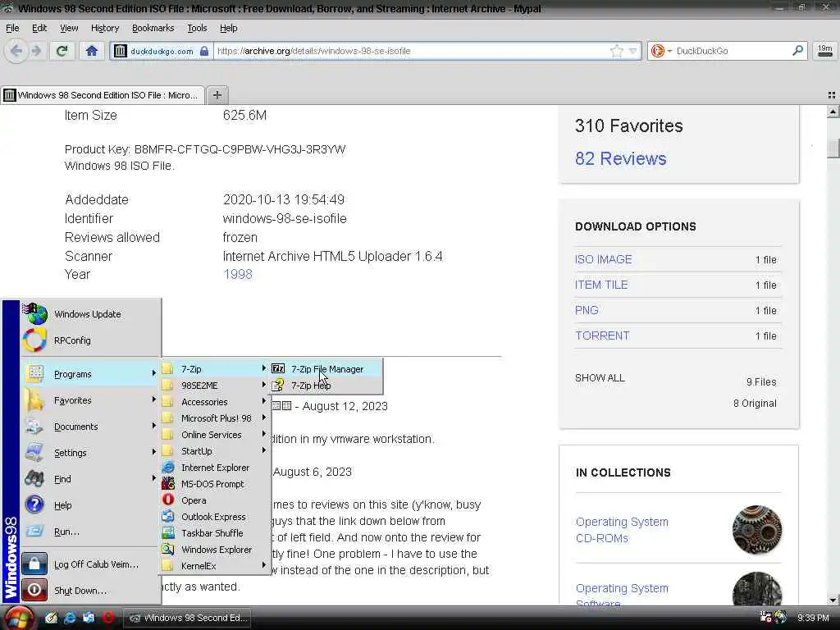Expand the Find submenu
The width and height of the screenshot is (840, 630).
click(90, 479)
